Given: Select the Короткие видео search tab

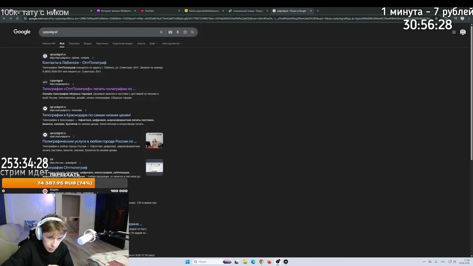Looking at the screenshot, I should [123, 44].
